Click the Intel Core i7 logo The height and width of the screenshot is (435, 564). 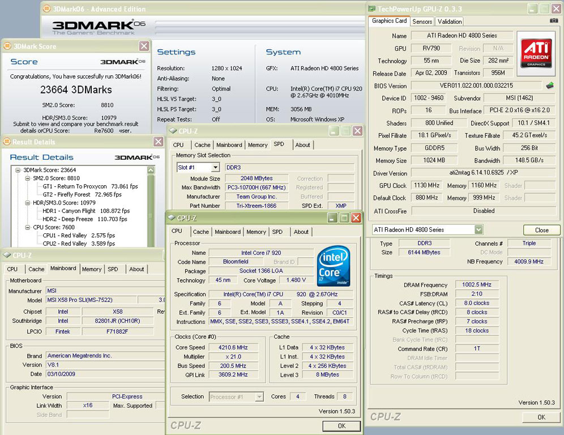[x=333, y=266]
